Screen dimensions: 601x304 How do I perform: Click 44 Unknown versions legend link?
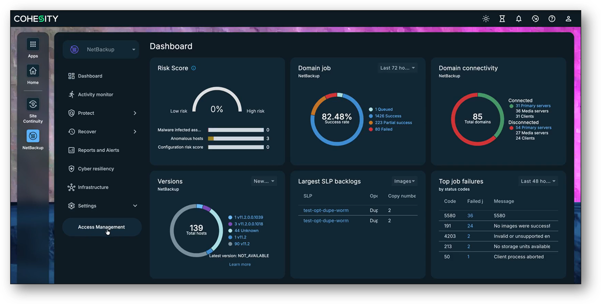click(246, 231)
